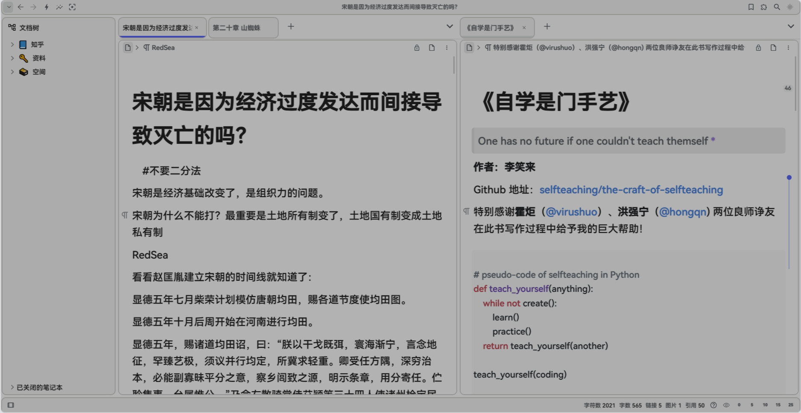801x413 pixels.
Task: Toggle read-only lock on the RedSea document
Action: pos(417,48)
